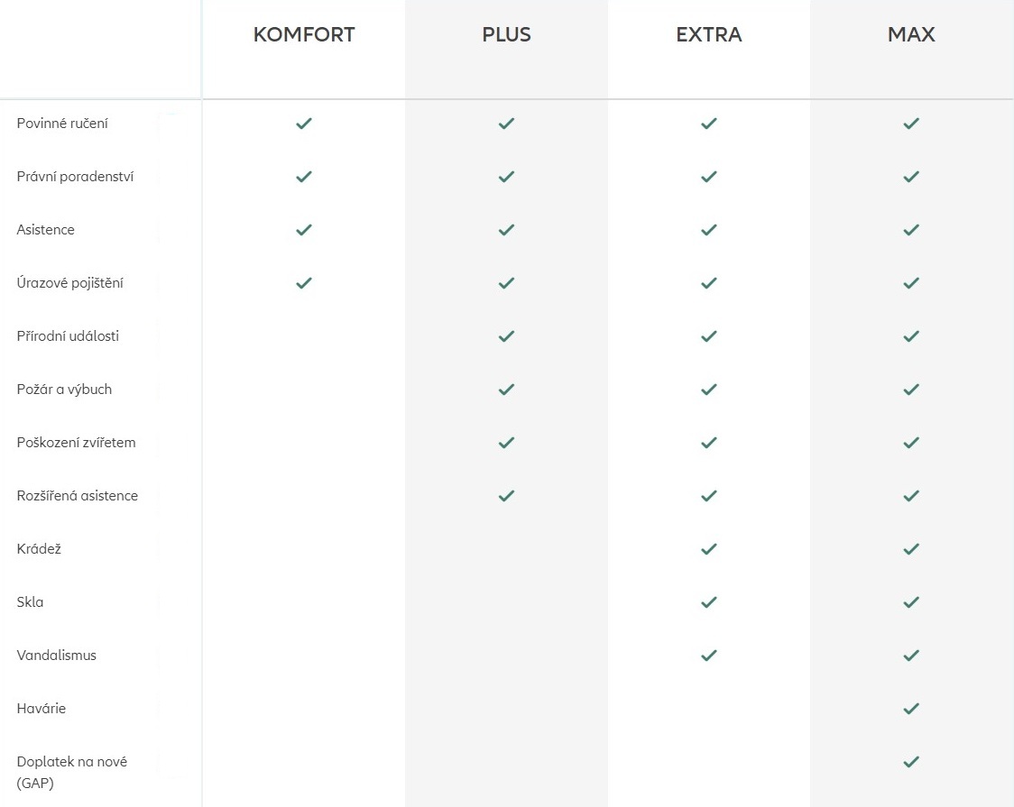Viewport: 1014px width, 807px height.
Task: Click the PLUS checkmark for Požár a výbuch
Action: tap(506, 390)
